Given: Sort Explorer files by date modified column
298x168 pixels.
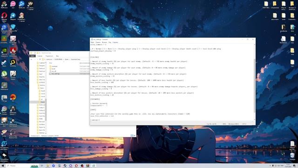Looking at the screenshot, I should pyautogui.click(x=85, y=63).
